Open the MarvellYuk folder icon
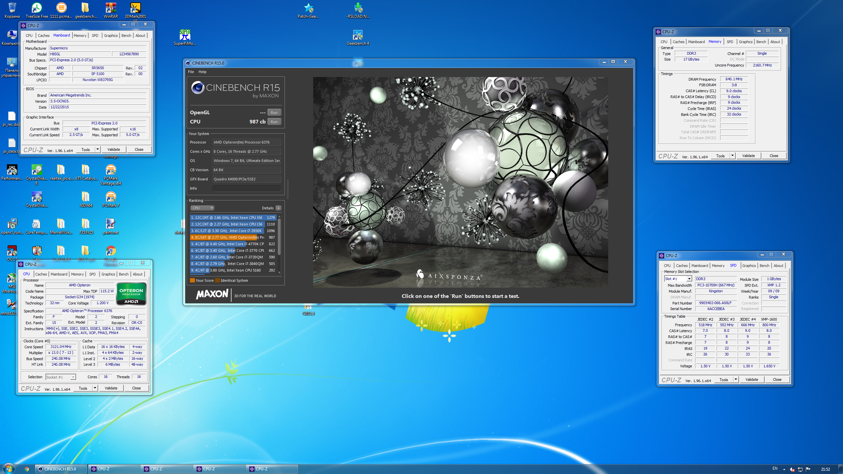Screen dimensions: 843x474 [61, 226]
